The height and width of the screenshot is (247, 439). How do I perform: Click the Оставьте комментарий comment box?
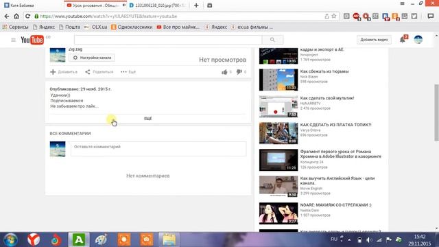tap(158, 149)
